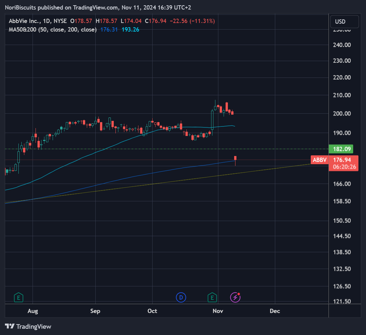This screenshot has width=366, height=335.
Task: Click the Aug label on the time axis
Action: [x=33, y=311]
